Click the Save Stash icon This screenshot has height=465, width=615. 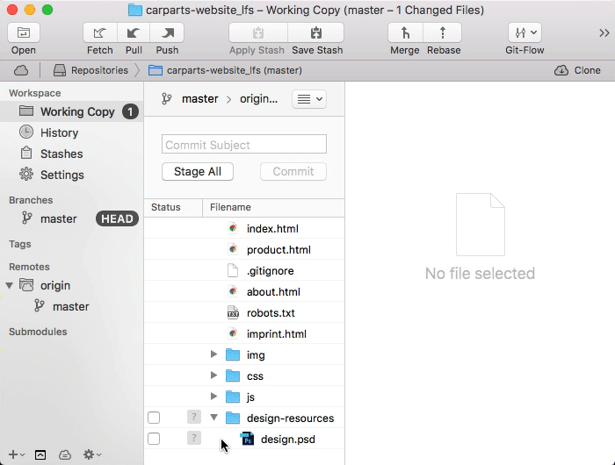[316, 33]
